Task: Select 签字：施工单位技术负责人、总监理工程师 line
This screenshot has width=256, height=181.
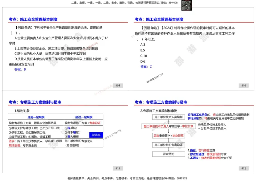Action: point(35,141)
